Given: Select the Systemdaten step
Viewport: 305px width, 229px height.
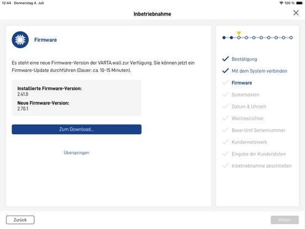Looking at the screenshot, I should pyautogui.click(x=245, y=95).
